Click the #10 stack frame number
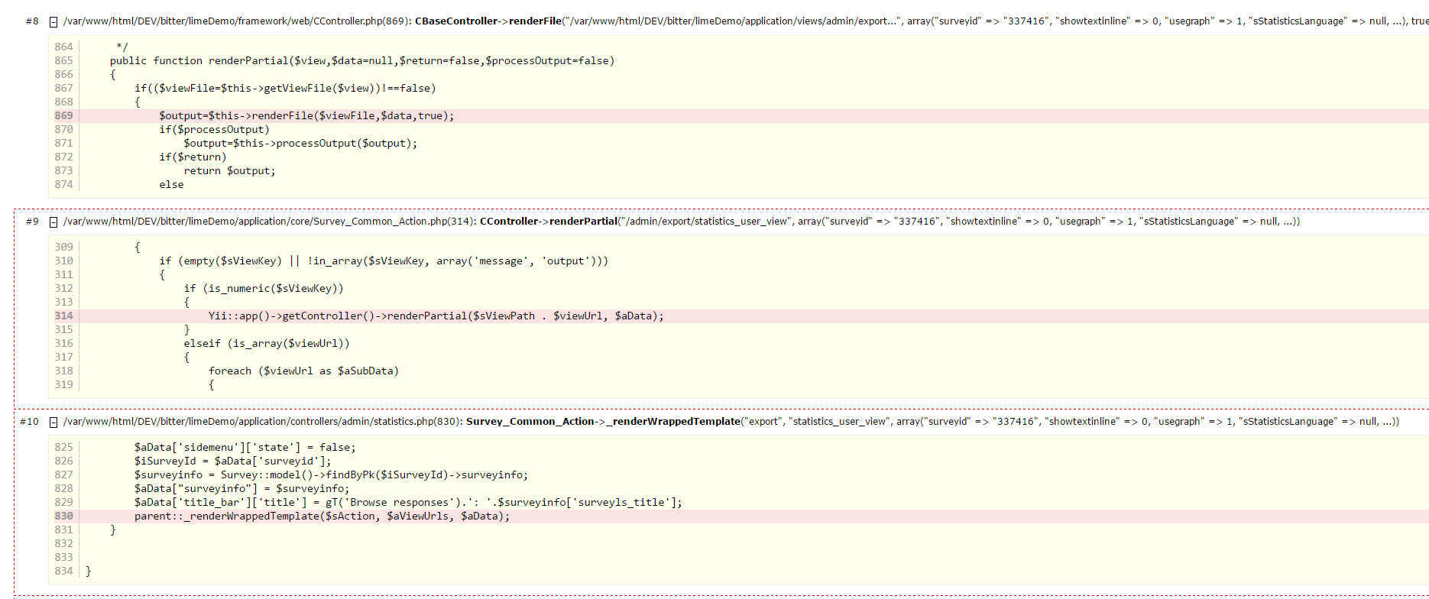The image size is (1429, 599). (x=29, y=422)
